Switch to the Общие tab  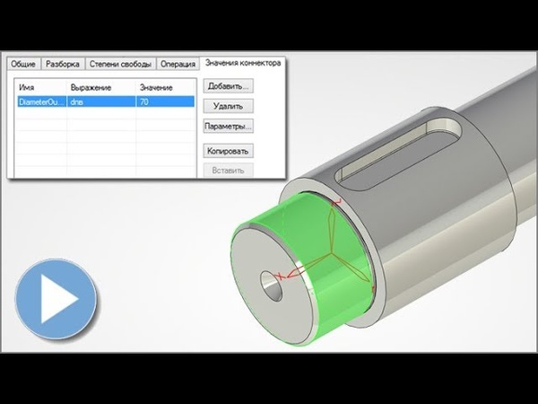tap(26, 65)
